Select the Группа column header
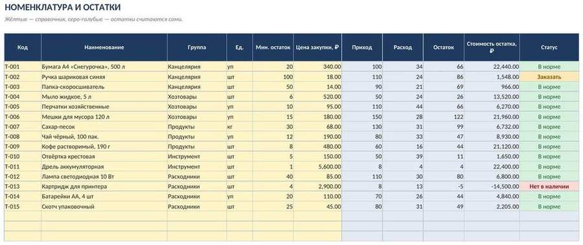 point(197,47)
